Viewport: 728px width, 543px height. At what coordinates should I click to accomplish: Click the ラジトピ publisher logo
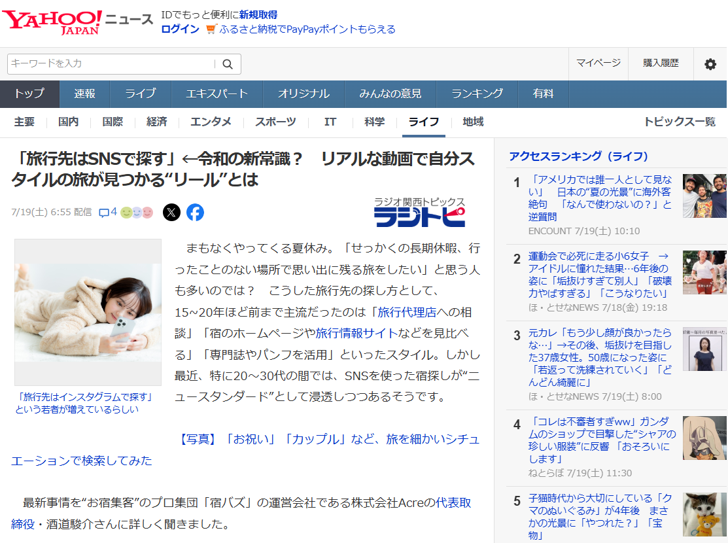pyautogui.click(x=419, y=212)
